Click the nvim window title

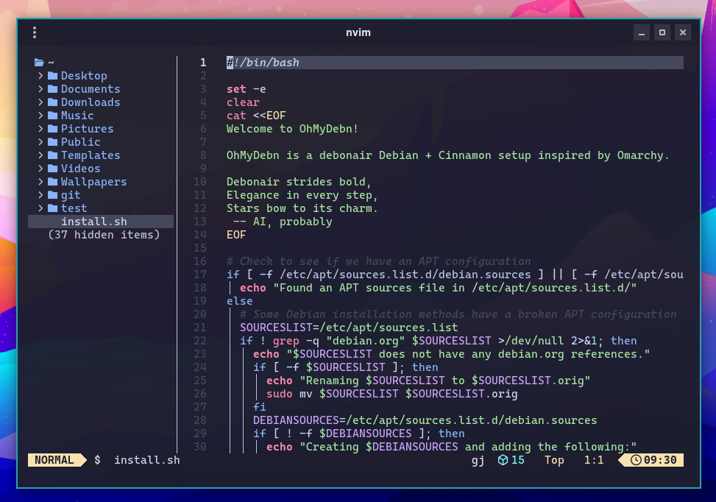[x=358, y=32]
